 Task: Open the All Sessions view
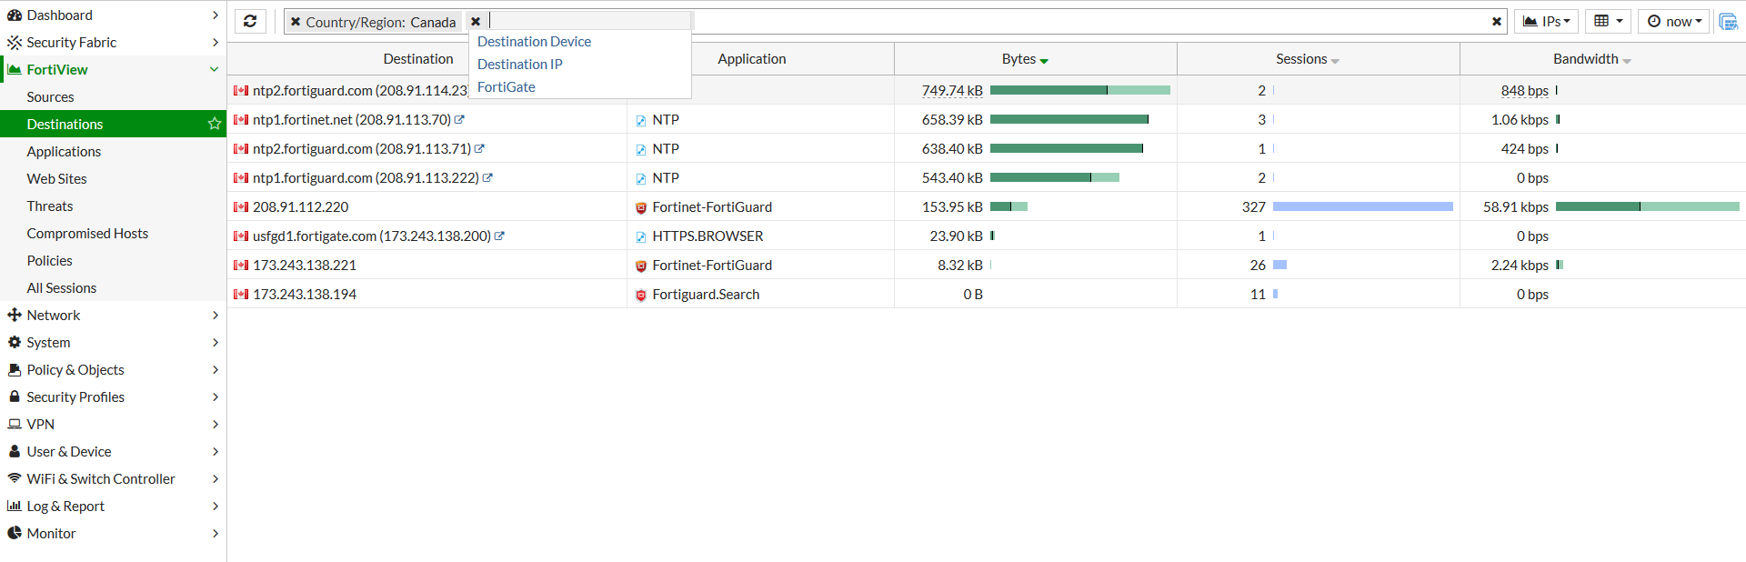click(61, 287)
